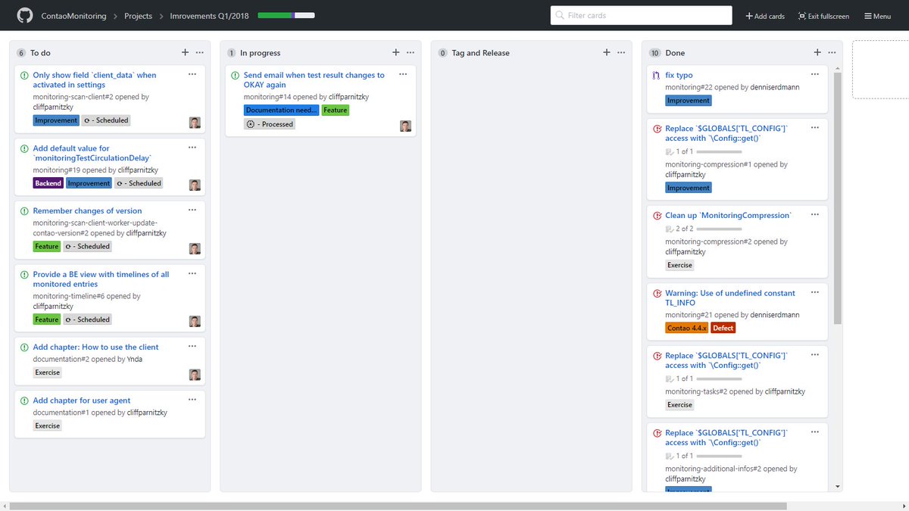Go to Projects breadcrumb
This screenshot has height=511, width=909.
coord(138,15)
